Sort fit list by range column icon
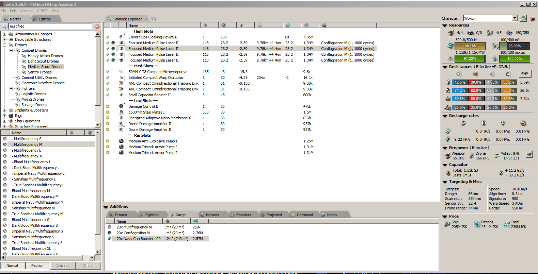The image size is (538, 274). coord(260,25)
